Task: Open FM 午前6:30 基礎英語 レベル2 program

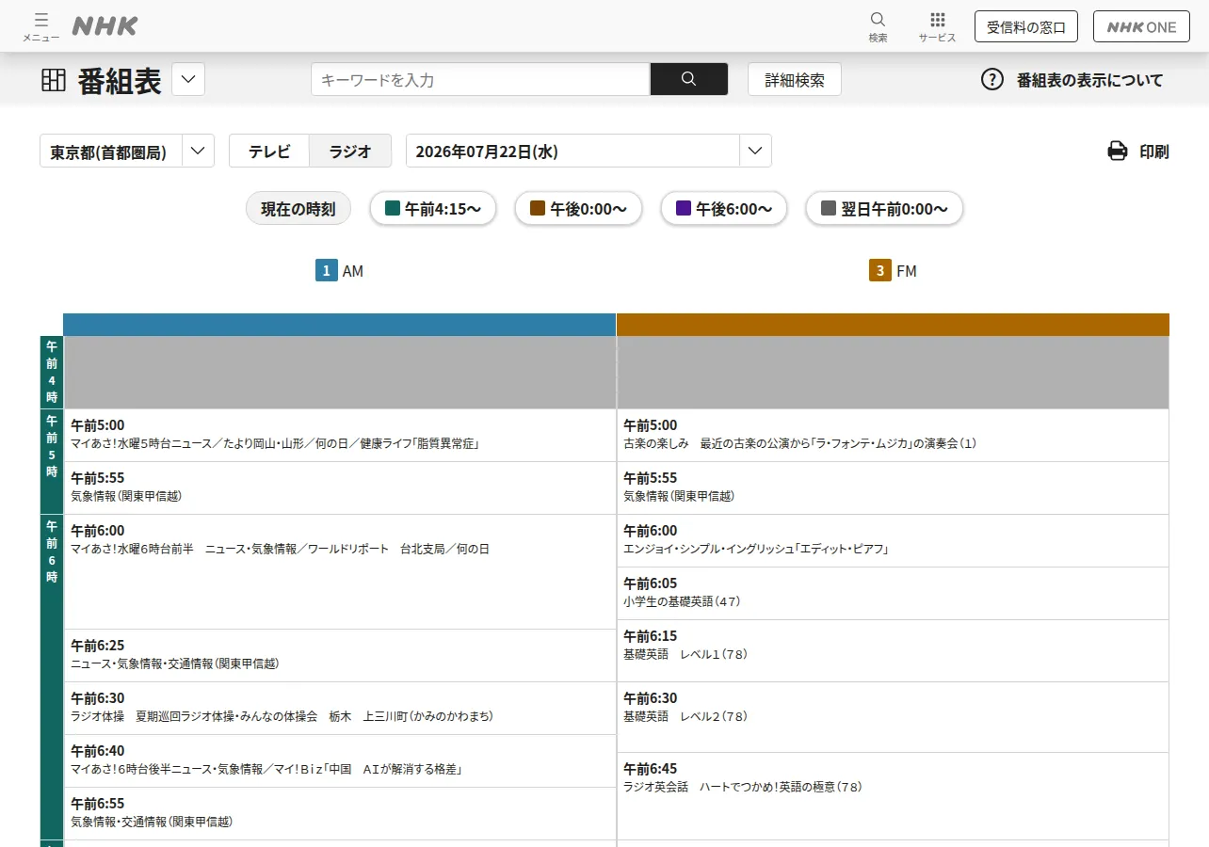Action: [893, 717]
